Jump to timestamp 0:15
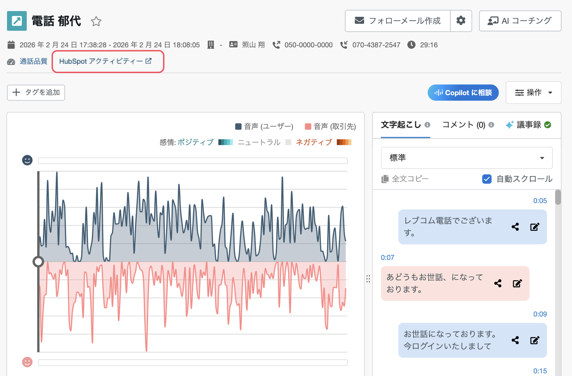 tap(540, 371)
